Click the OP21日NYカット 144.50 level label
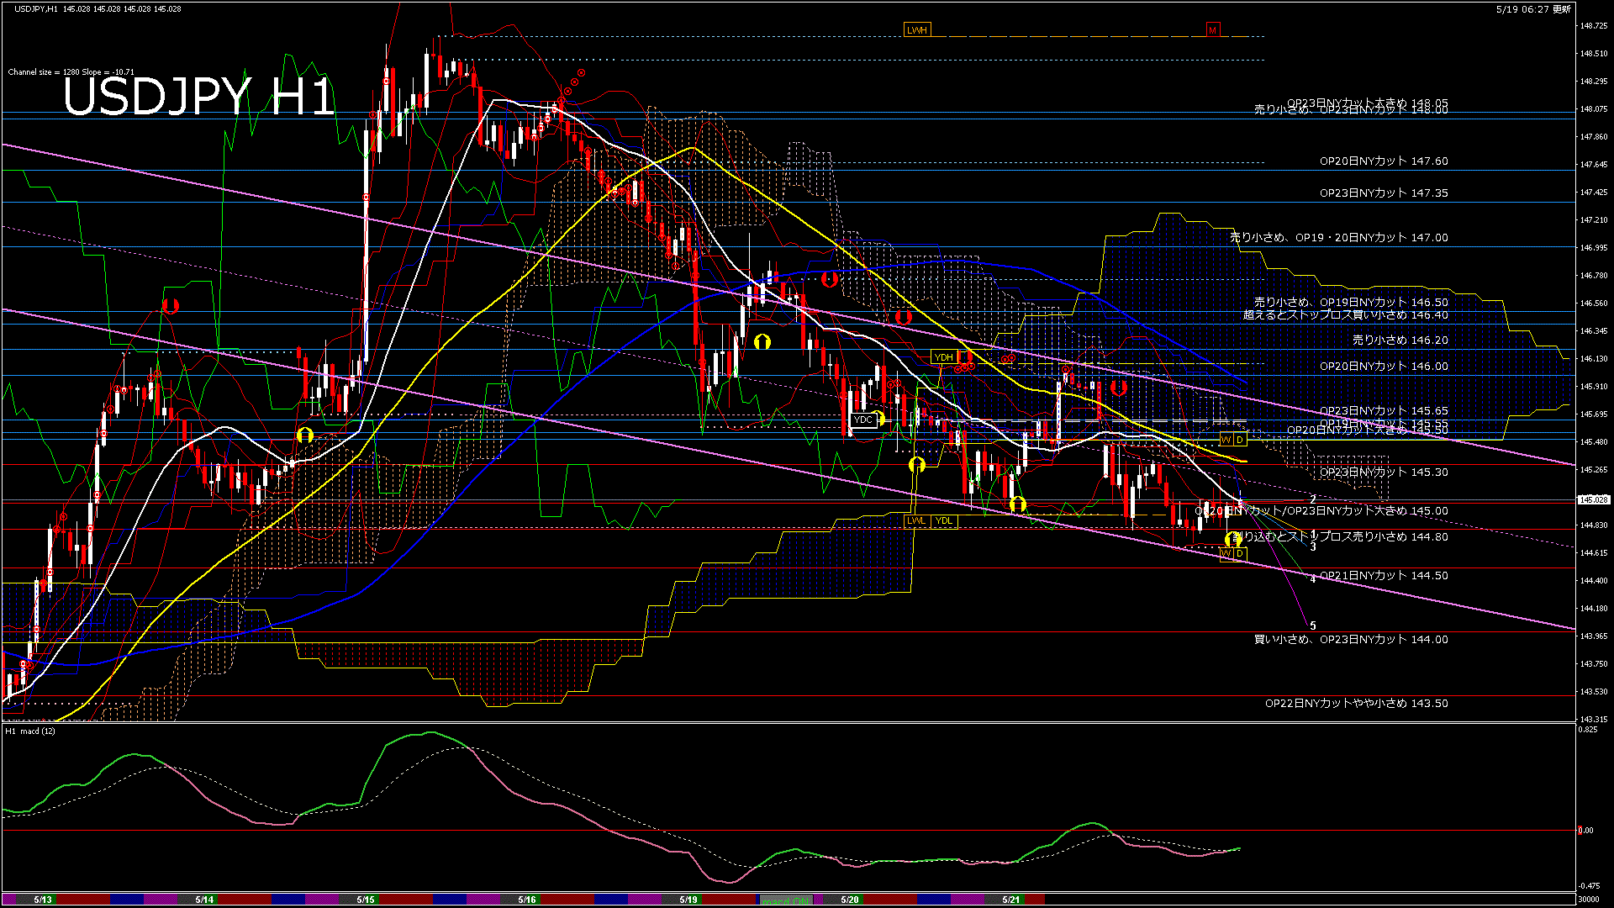The width and height of the screenshot is (1614, 908). coord(1383,576)
